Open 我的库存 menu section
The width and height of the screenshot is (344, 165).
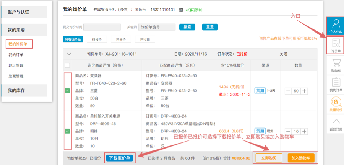coord(24,90)
